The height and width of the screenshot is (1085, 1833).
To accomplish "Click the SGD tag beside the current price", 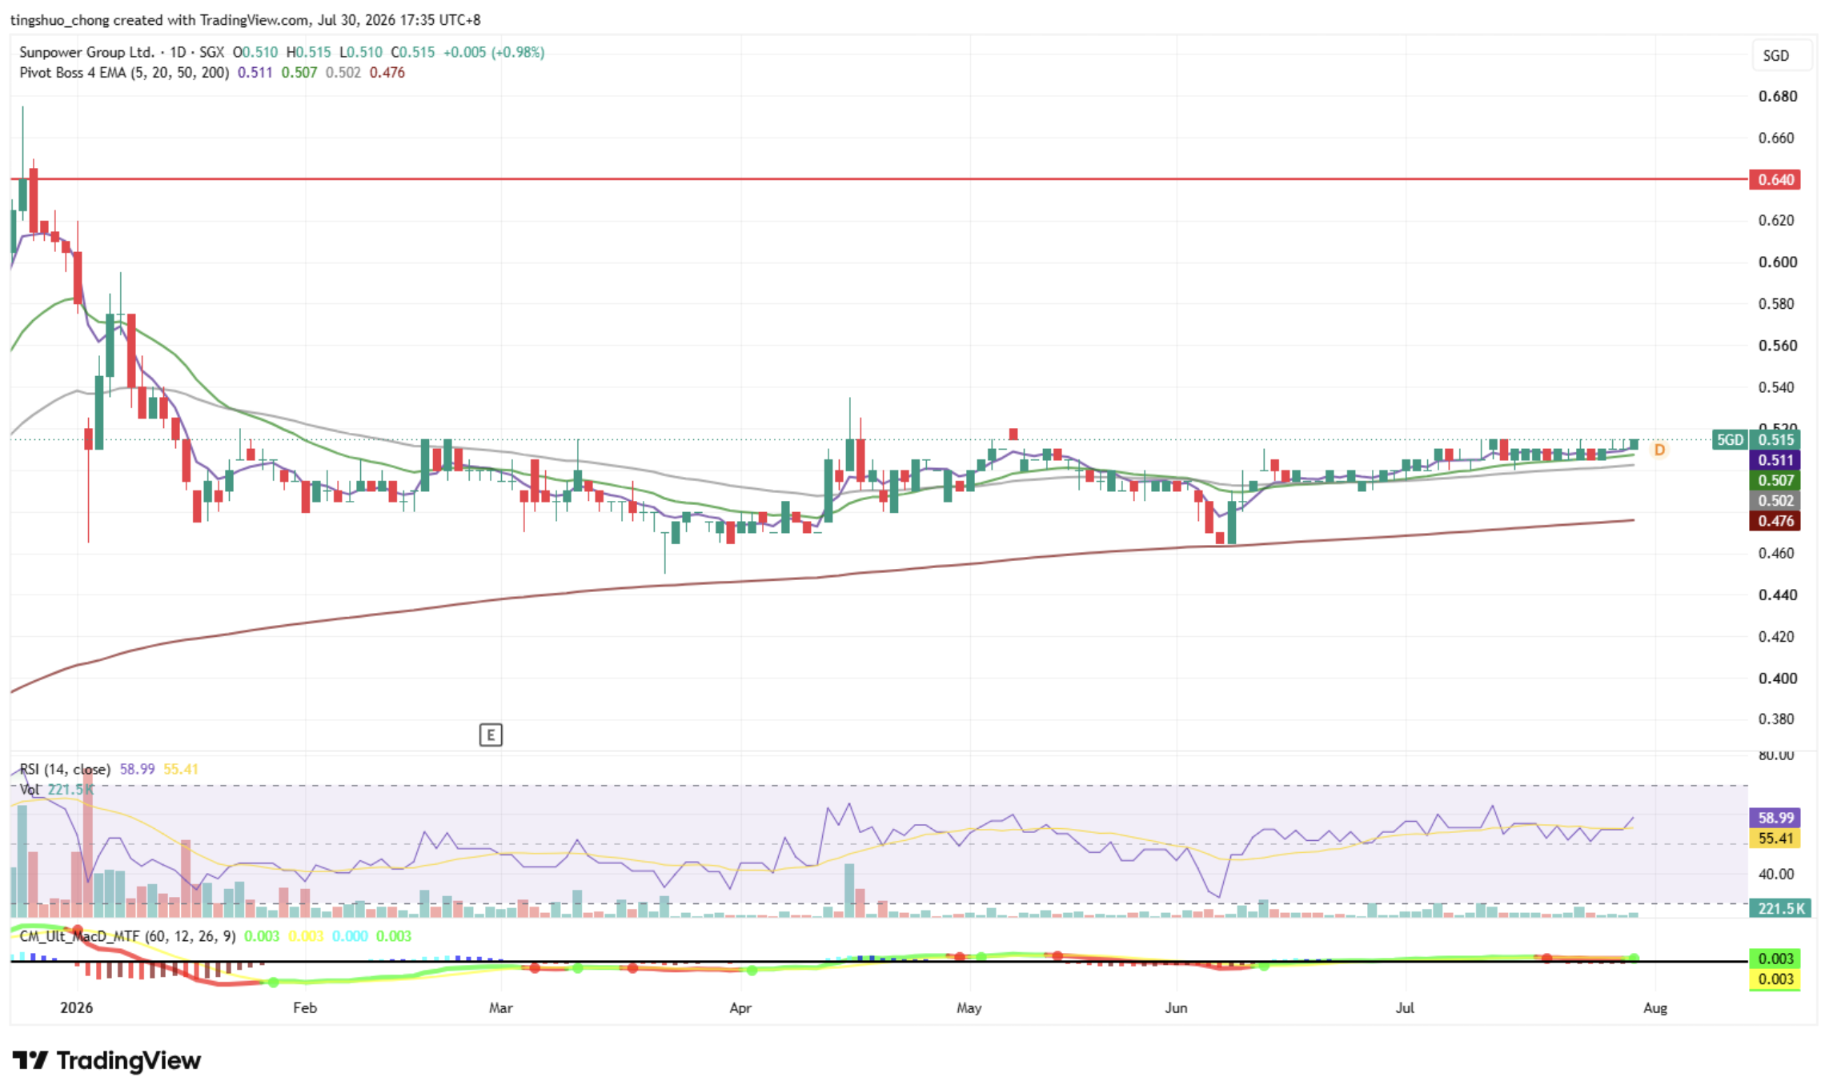I will 1730,439.
